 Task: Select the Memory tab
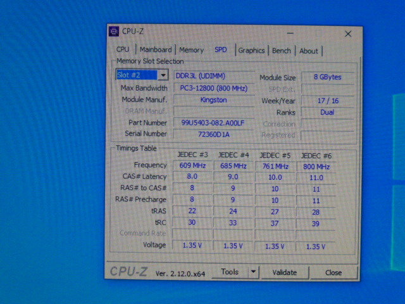191,49
